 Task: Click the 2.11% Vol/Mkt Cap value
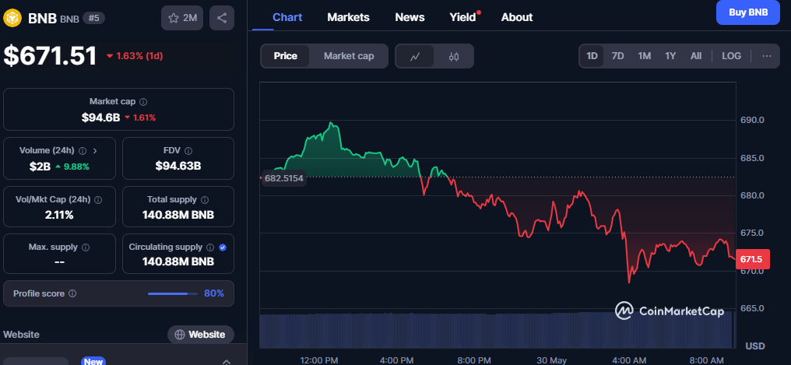pos(59,215)
